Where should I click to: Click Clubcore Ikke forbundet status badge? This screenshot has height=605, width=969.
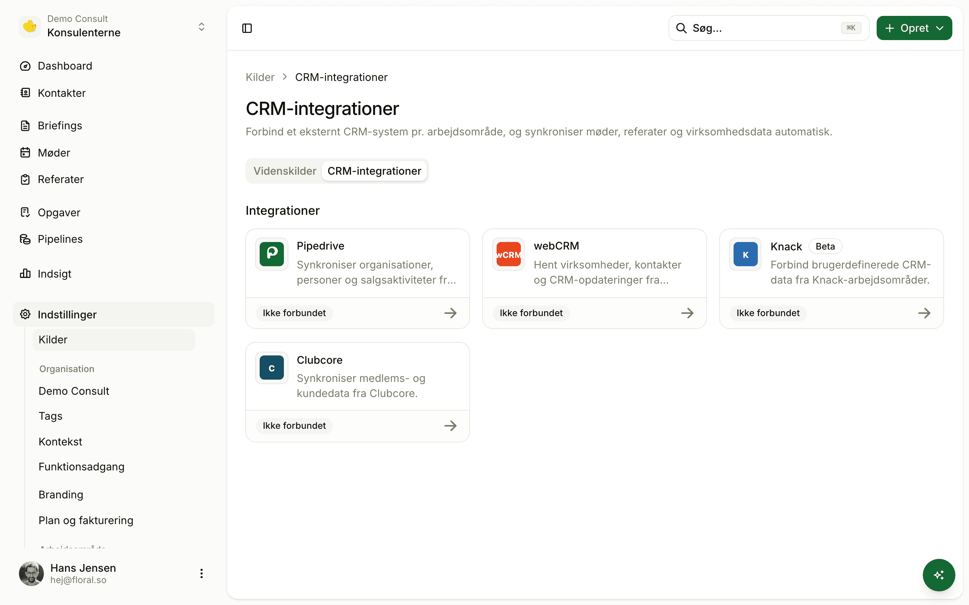point(294,426)
